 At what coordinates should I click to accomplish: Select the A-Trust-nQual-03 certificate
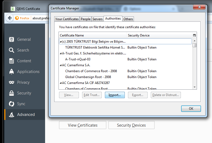(125, 59)
